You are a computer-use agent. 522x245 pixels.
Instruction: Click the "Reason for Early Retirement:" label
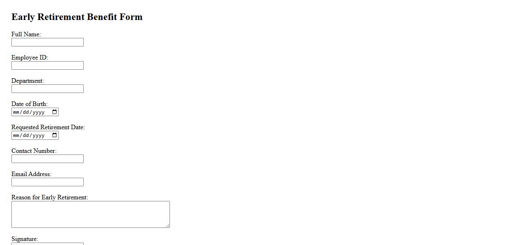pyautogui.click(x=50, y=197)
